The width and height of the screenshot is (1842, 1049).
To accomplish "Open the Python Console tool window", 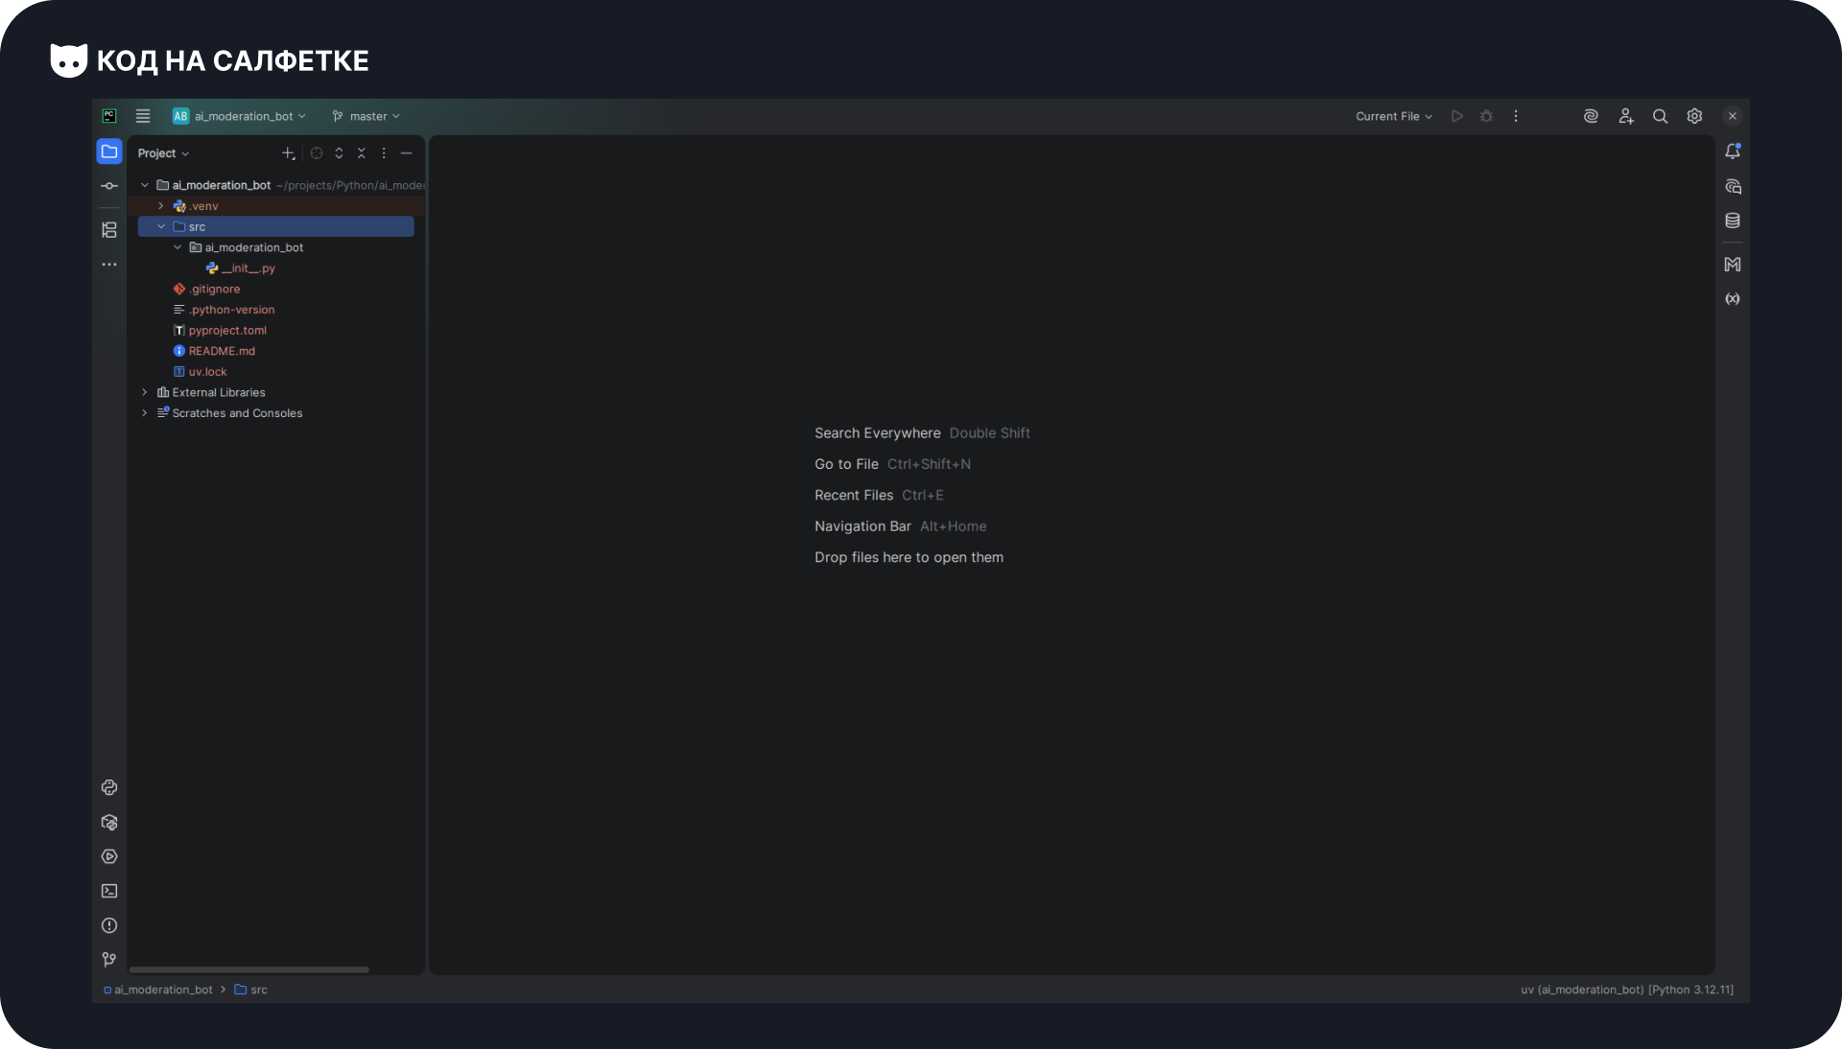I will (109, 787).
